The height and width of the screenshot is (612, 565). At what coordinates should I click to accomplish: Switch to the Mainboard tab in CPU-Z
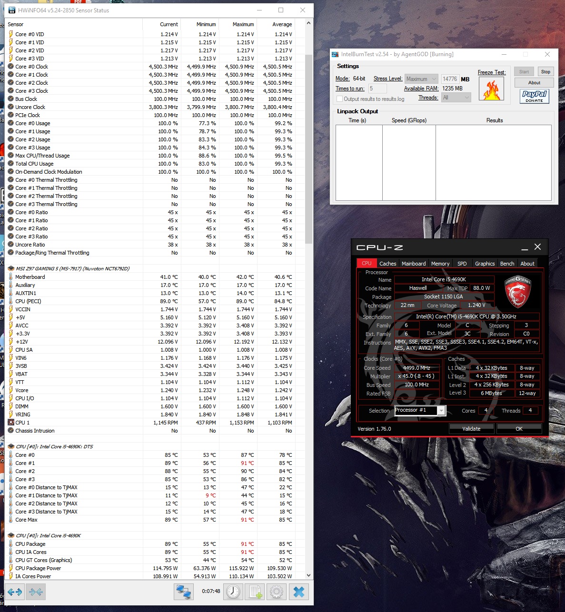point(414,264)
